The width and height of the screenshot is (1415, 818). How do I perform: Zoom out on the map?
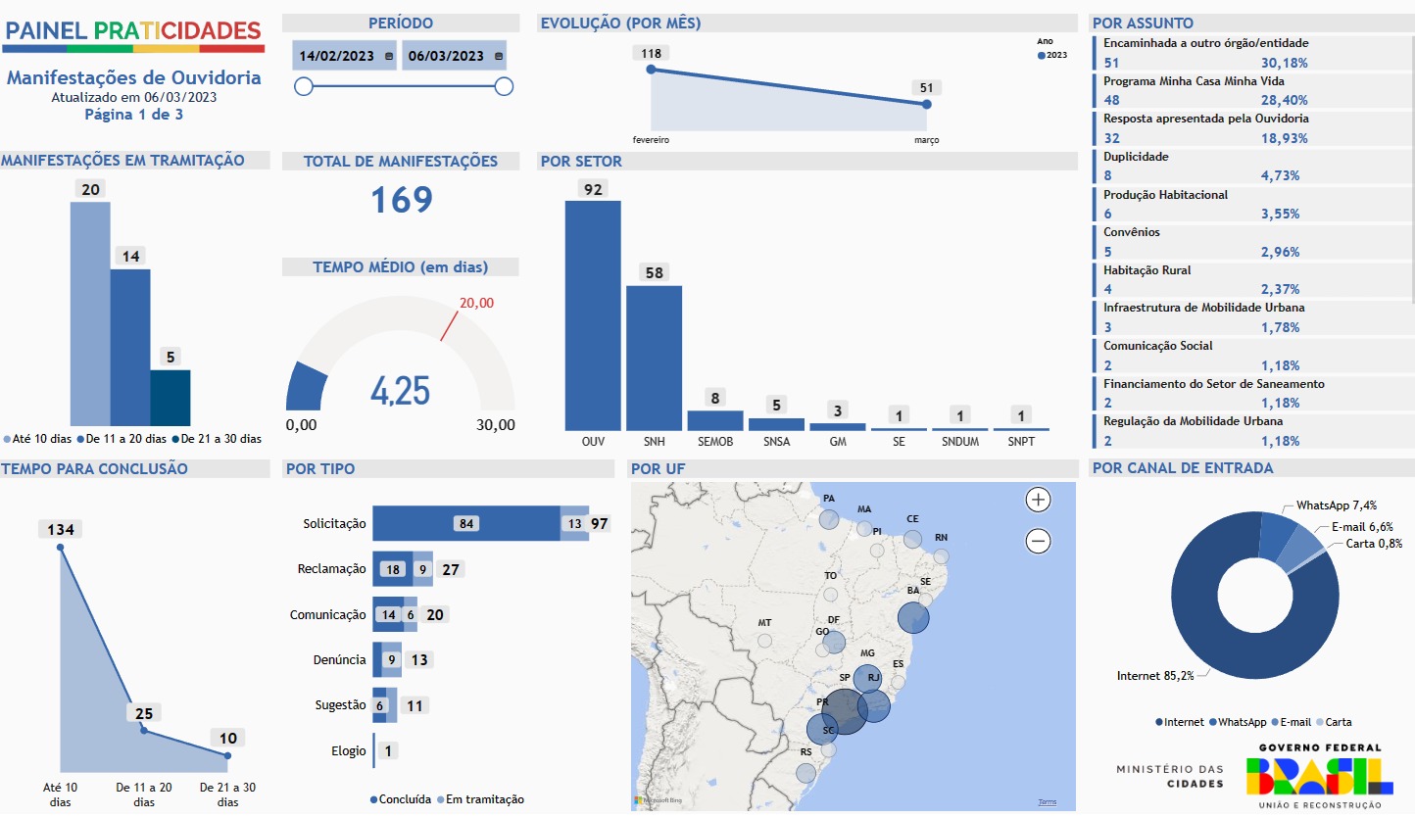point(1038,541)
